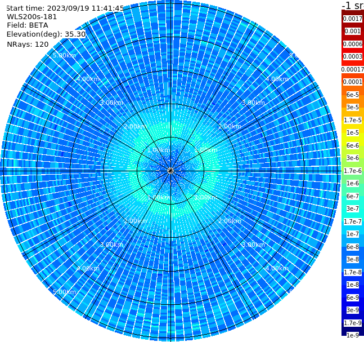The width and height of the screenshot is (364, 342).
Task: Click the 1.7e-7 colorbar label
Action: click(353, 221)
